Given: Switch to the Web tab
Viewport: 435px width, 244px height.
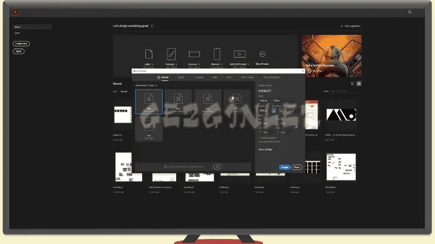Looking at the screenshot, I should (x=215, y=78).
